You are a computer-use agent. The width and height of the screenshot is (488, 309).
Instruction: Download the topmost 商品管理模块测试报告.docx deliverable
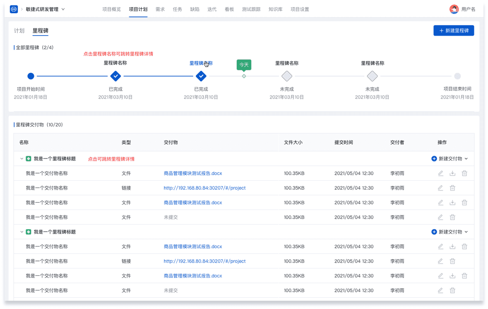coord(452,174)
